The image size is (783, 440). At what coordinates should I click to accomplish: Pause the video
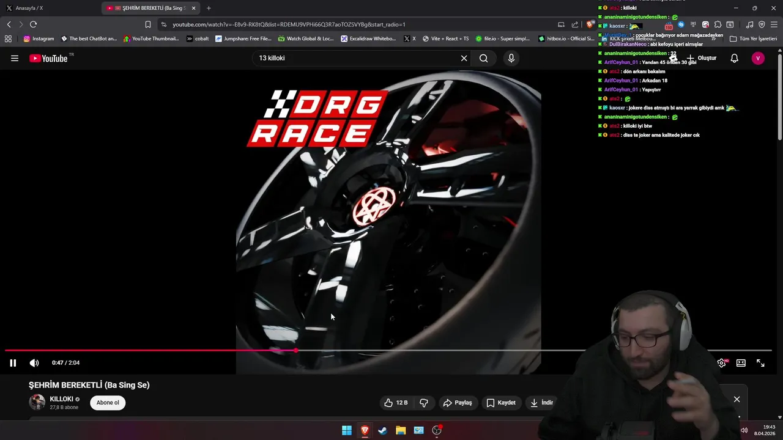point(13,362)
